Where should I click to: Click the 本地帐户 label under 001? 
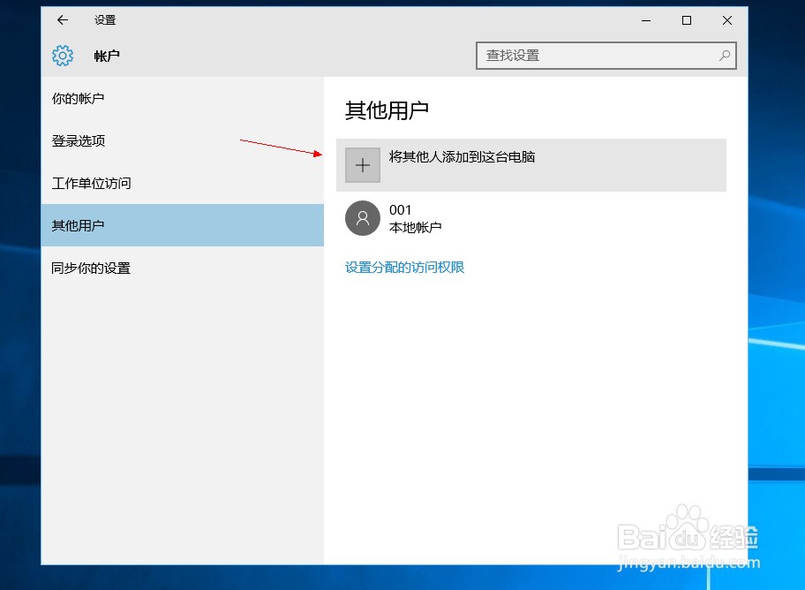click(416, 227)
